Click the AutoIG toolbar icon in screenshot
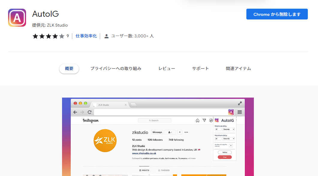Viewport: 318px width, 176px height. tap(231, 112)
